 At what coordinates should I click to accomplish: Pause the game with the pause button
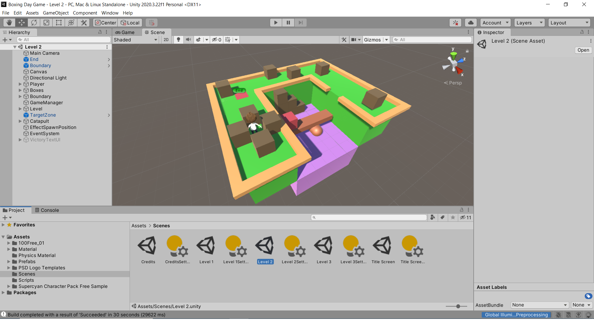point(288,22)
